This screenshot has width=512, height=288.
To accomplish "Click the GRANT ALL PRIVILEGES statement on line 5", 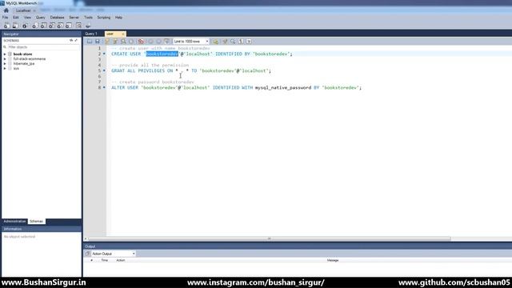I will click(x=191, y=70).
